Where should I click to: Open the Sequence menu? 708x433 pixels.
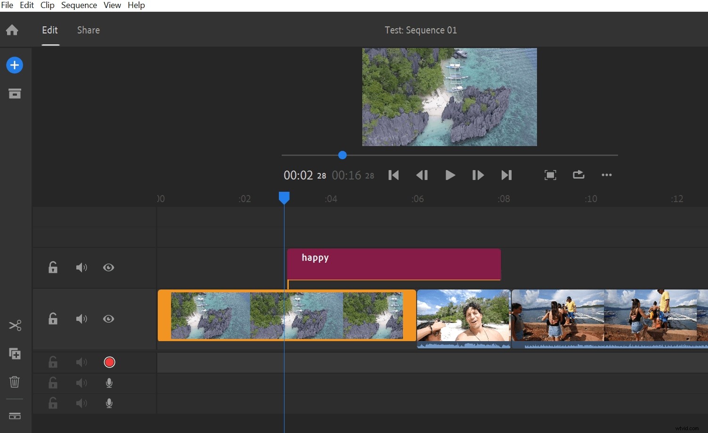[x=78, y=5]
